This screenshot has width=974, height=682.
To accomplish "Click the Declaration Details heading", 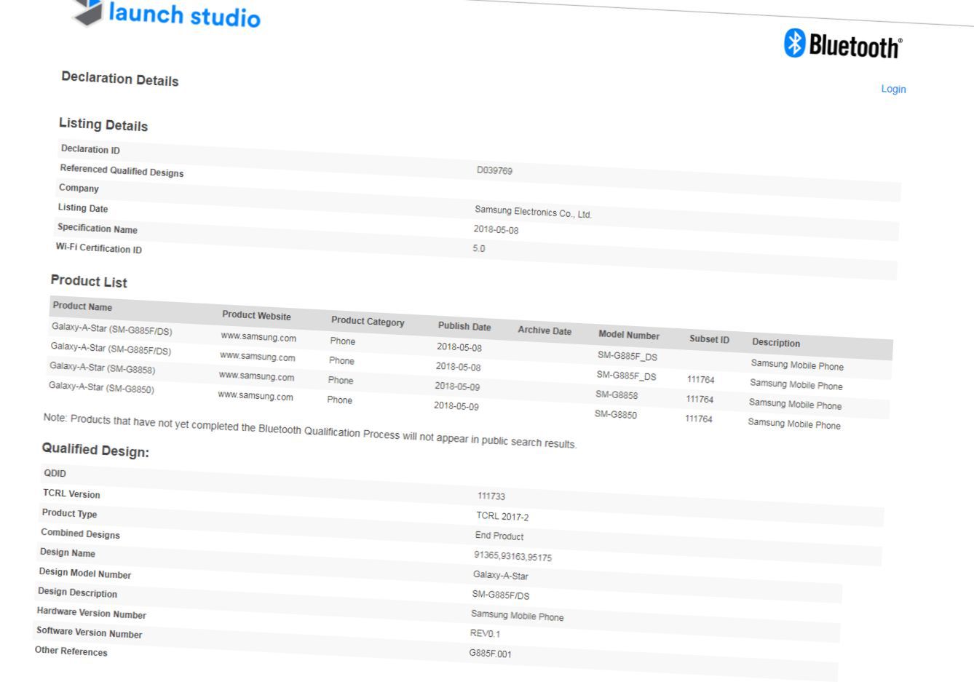I will pyautogui.click(x=120, y=79).
